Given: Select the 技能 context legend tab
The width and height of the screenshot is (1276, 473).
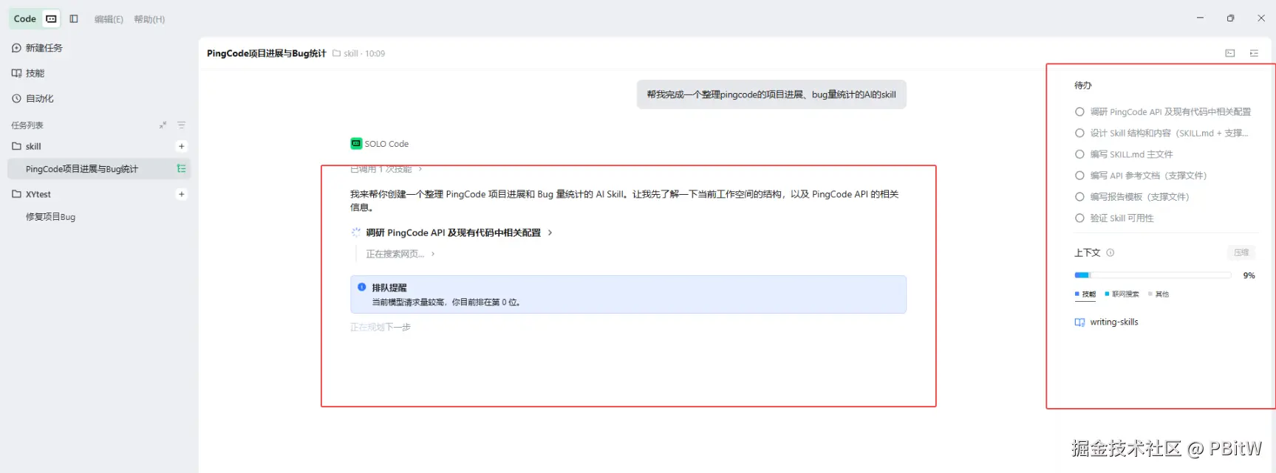Looking at the screenshot, I should click(x=1085, y=294).
